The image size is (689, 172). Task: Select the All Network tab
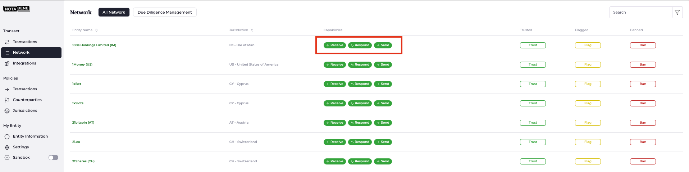point(114,12)
